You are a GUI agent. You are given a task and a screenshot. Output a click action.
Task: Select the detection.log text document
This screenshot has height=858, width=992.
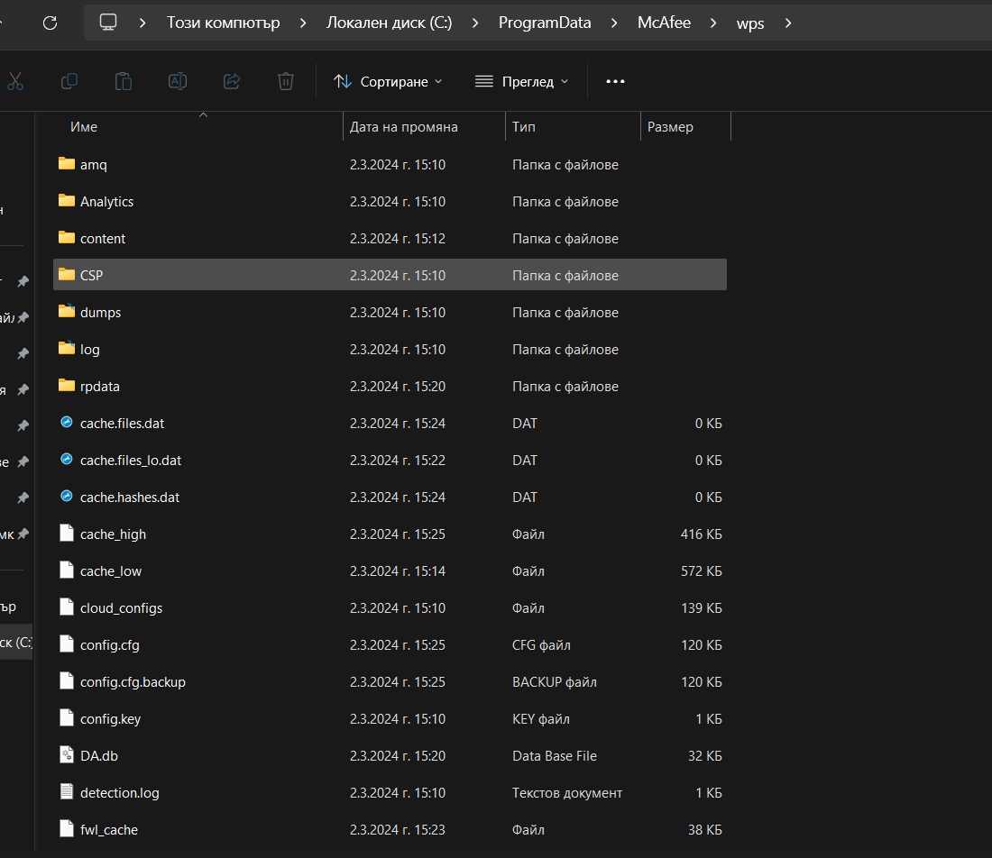pyautogui.click(x=119, y=793)
